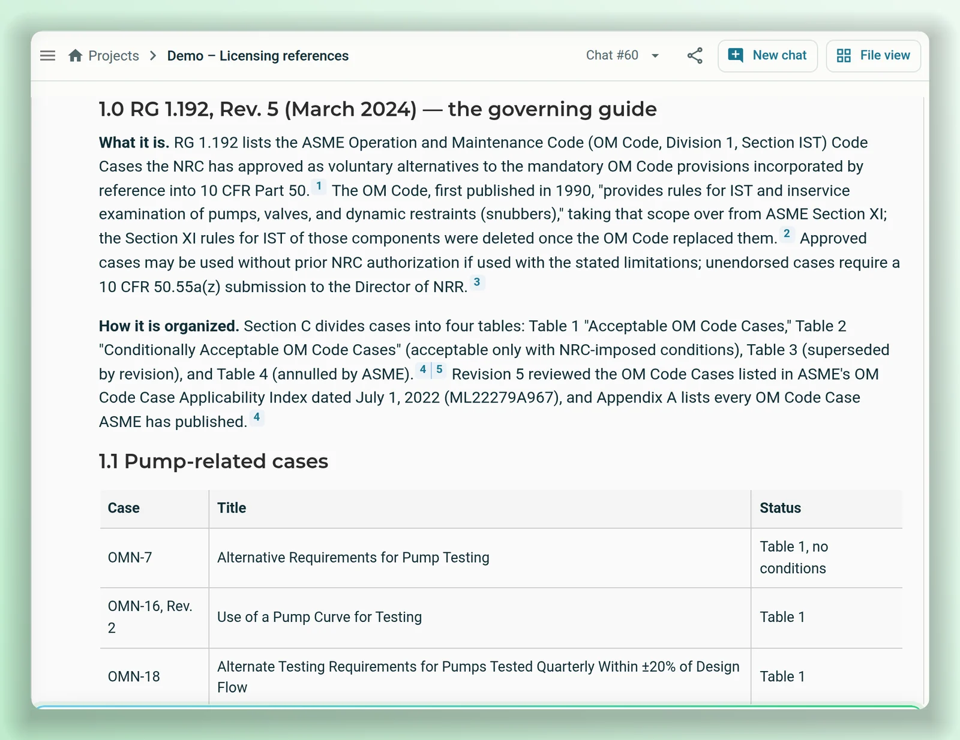Open citation 5 before 'Revision 5 reviewed'
Screen dimensions: 960x740
439,370
